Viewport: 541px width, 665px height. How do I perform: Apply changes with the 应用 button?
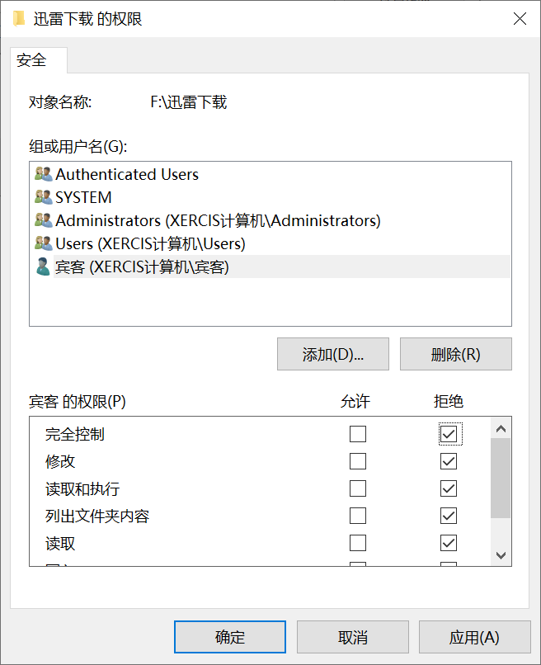click(475, 636)
